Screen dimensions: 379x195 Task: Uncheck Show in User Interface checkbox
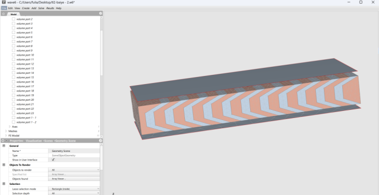[x=53, y=160]
